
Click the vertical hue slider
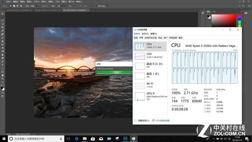coord(240,21)
